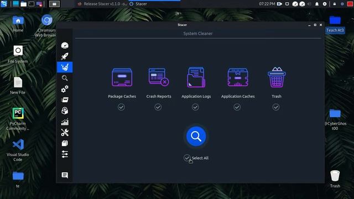Image resolution: width=354 pixels, height=199 pixels.
Task: Click the red icon at panel's far right
Action: coord(350,4)
